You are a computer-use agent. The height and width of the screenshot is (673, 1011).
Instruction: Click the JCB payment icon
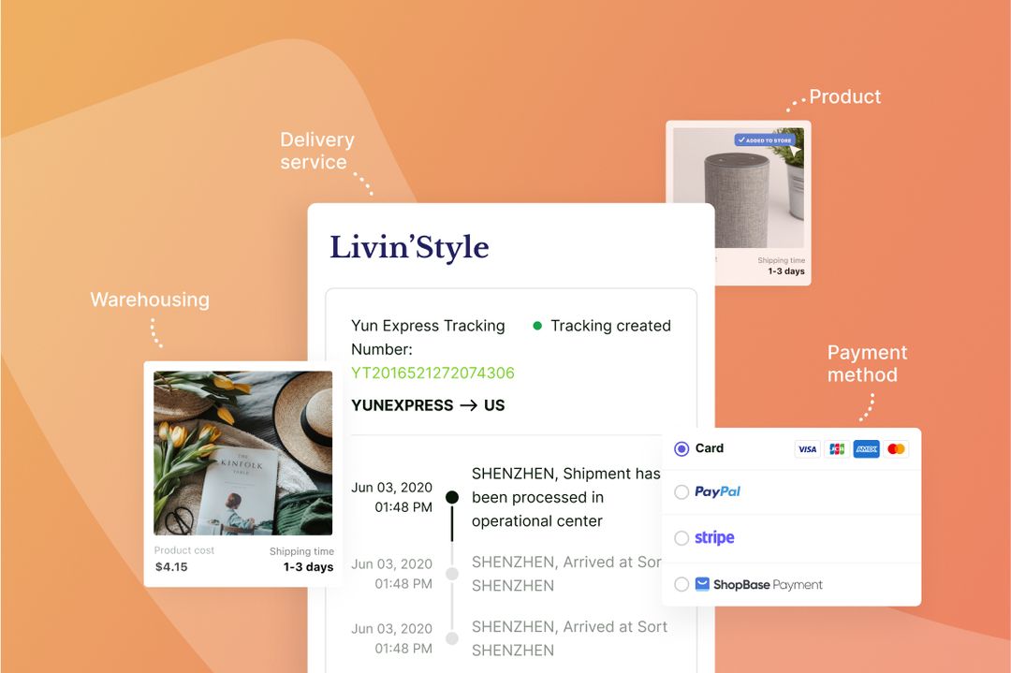click(x=837, y=449)
